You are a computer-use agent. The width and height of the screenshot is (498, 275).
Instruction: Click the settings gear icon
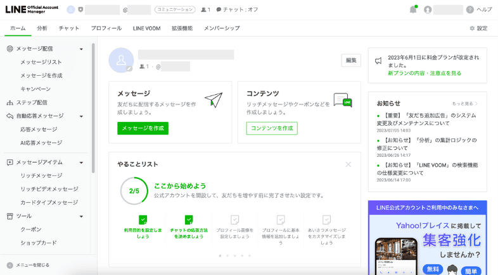pyautogui.click(x=472, y=28)
